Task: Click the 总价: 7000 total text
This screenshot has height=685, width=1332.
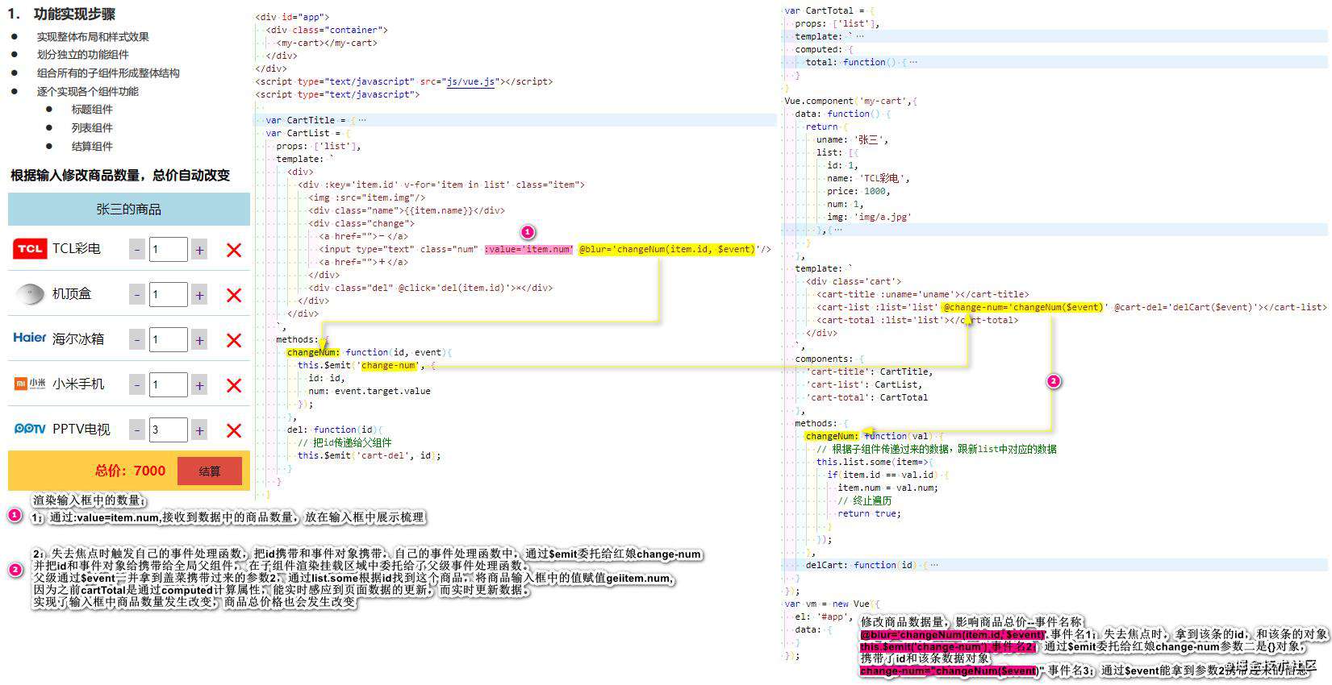Action: [x=130, y=471]
